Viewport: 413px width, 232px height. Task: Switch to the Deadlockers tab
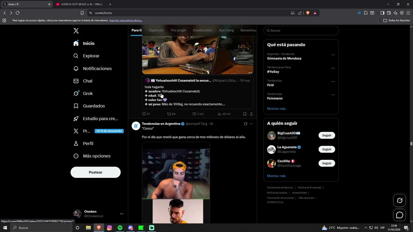[203, 30]
